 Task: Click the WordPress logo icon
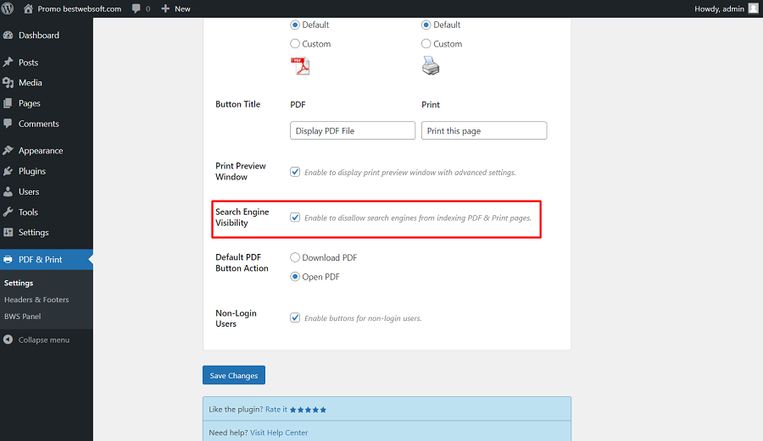coord(8,8)
